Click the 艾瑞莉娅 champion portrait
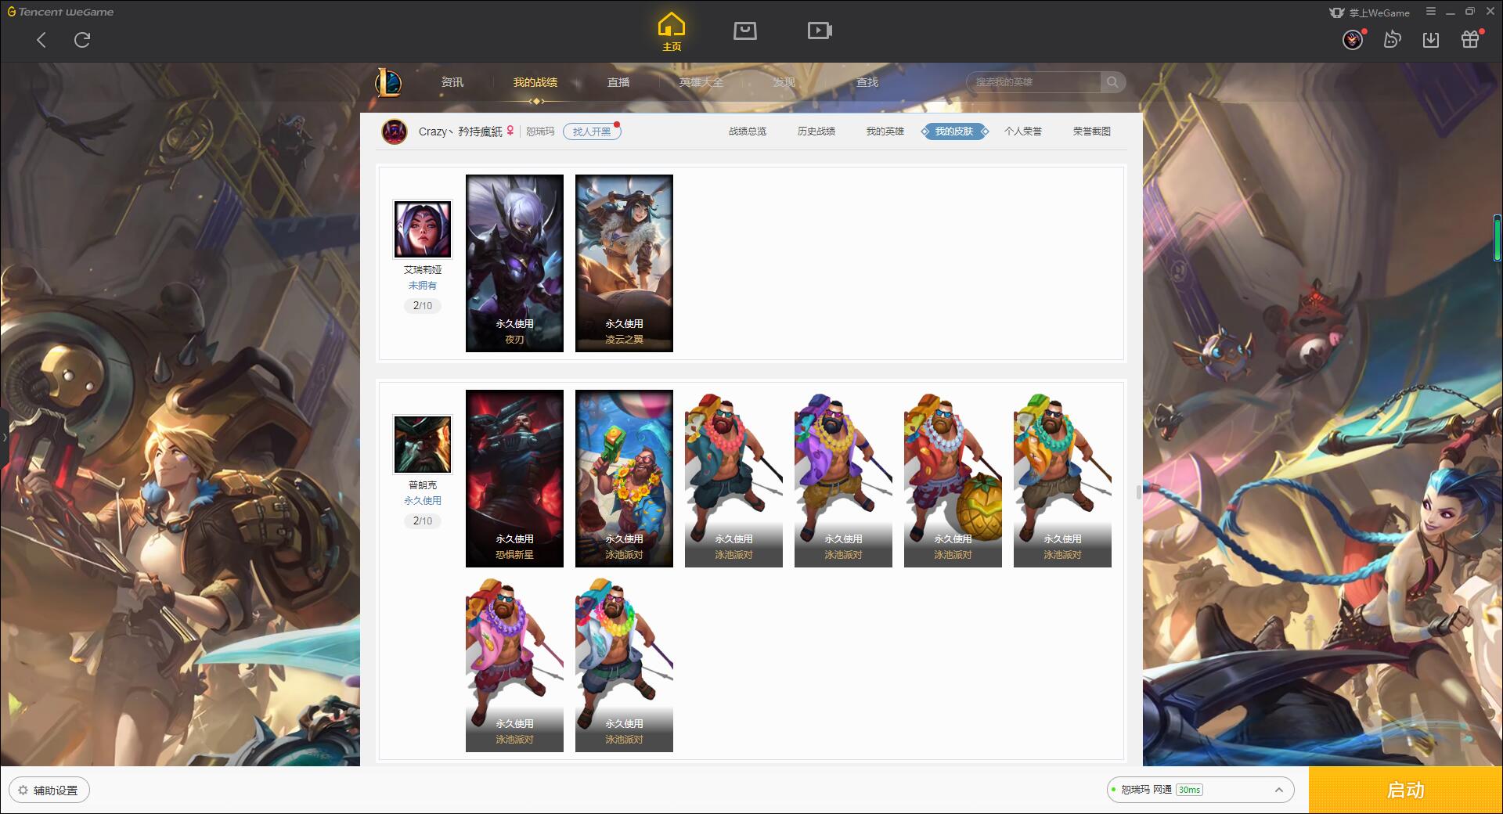This screenshot has height=814, width=1503. [x=423, y=229]
